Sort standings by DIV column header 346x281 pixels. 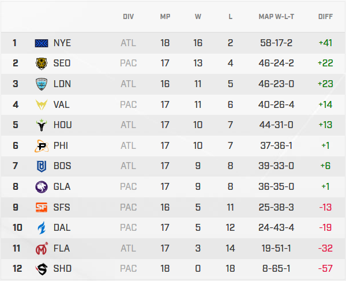pos(129,17)
